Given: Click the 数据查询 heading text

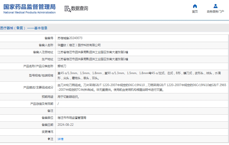Looking at the screenshot, I should point(79,8).
